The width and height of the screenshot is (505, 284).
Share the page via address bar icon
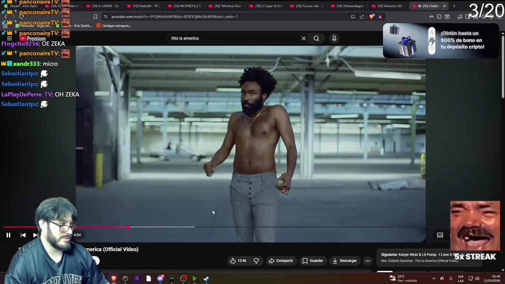click(362, 17)
